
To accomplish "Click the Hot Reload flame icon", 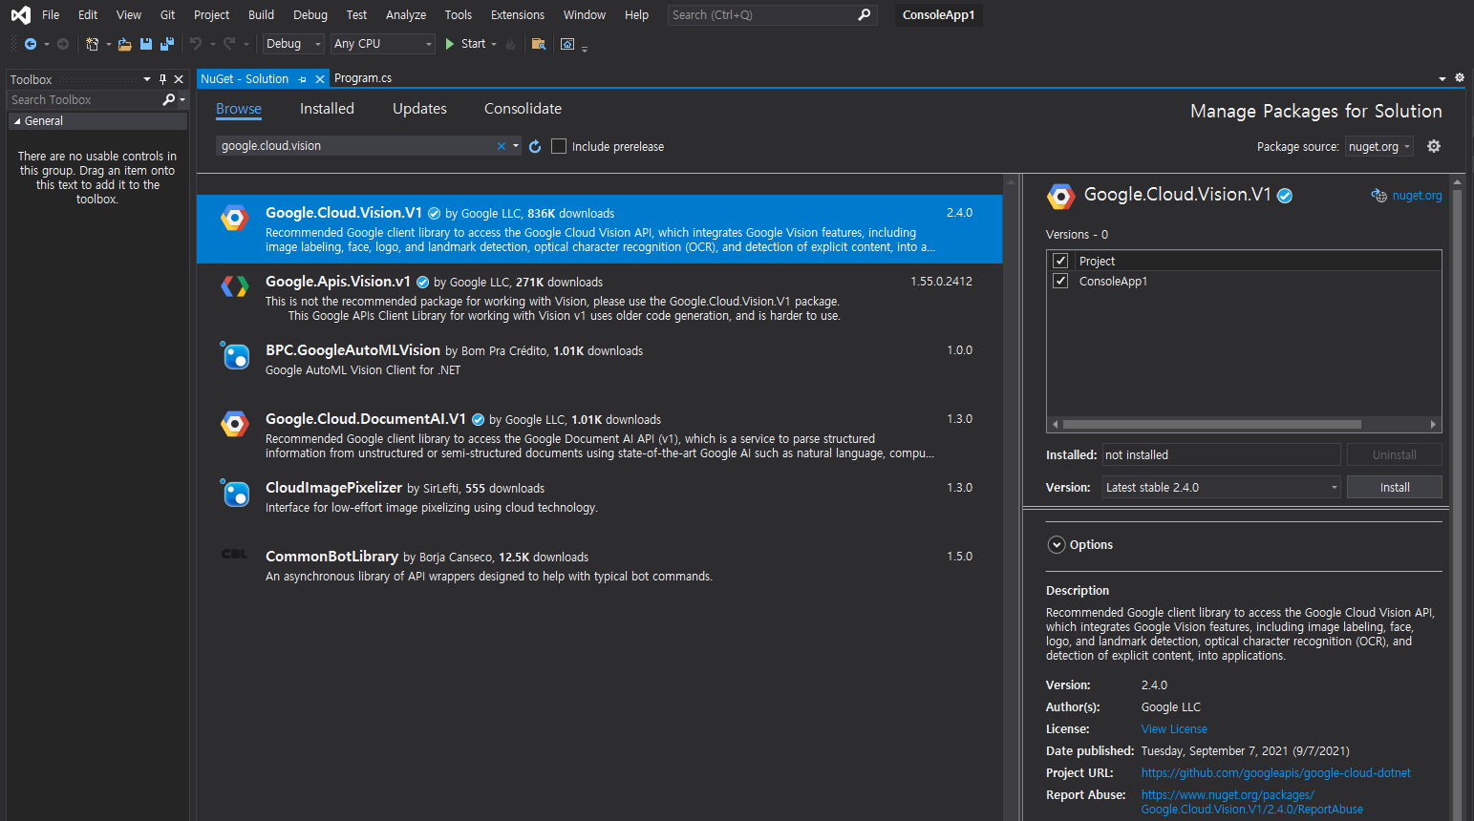I will [511, 44].
